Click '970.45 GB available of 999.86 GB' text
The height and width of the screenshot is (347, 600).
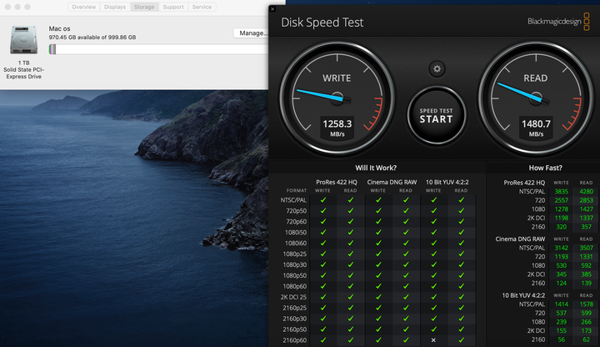(x=92, y=38)
